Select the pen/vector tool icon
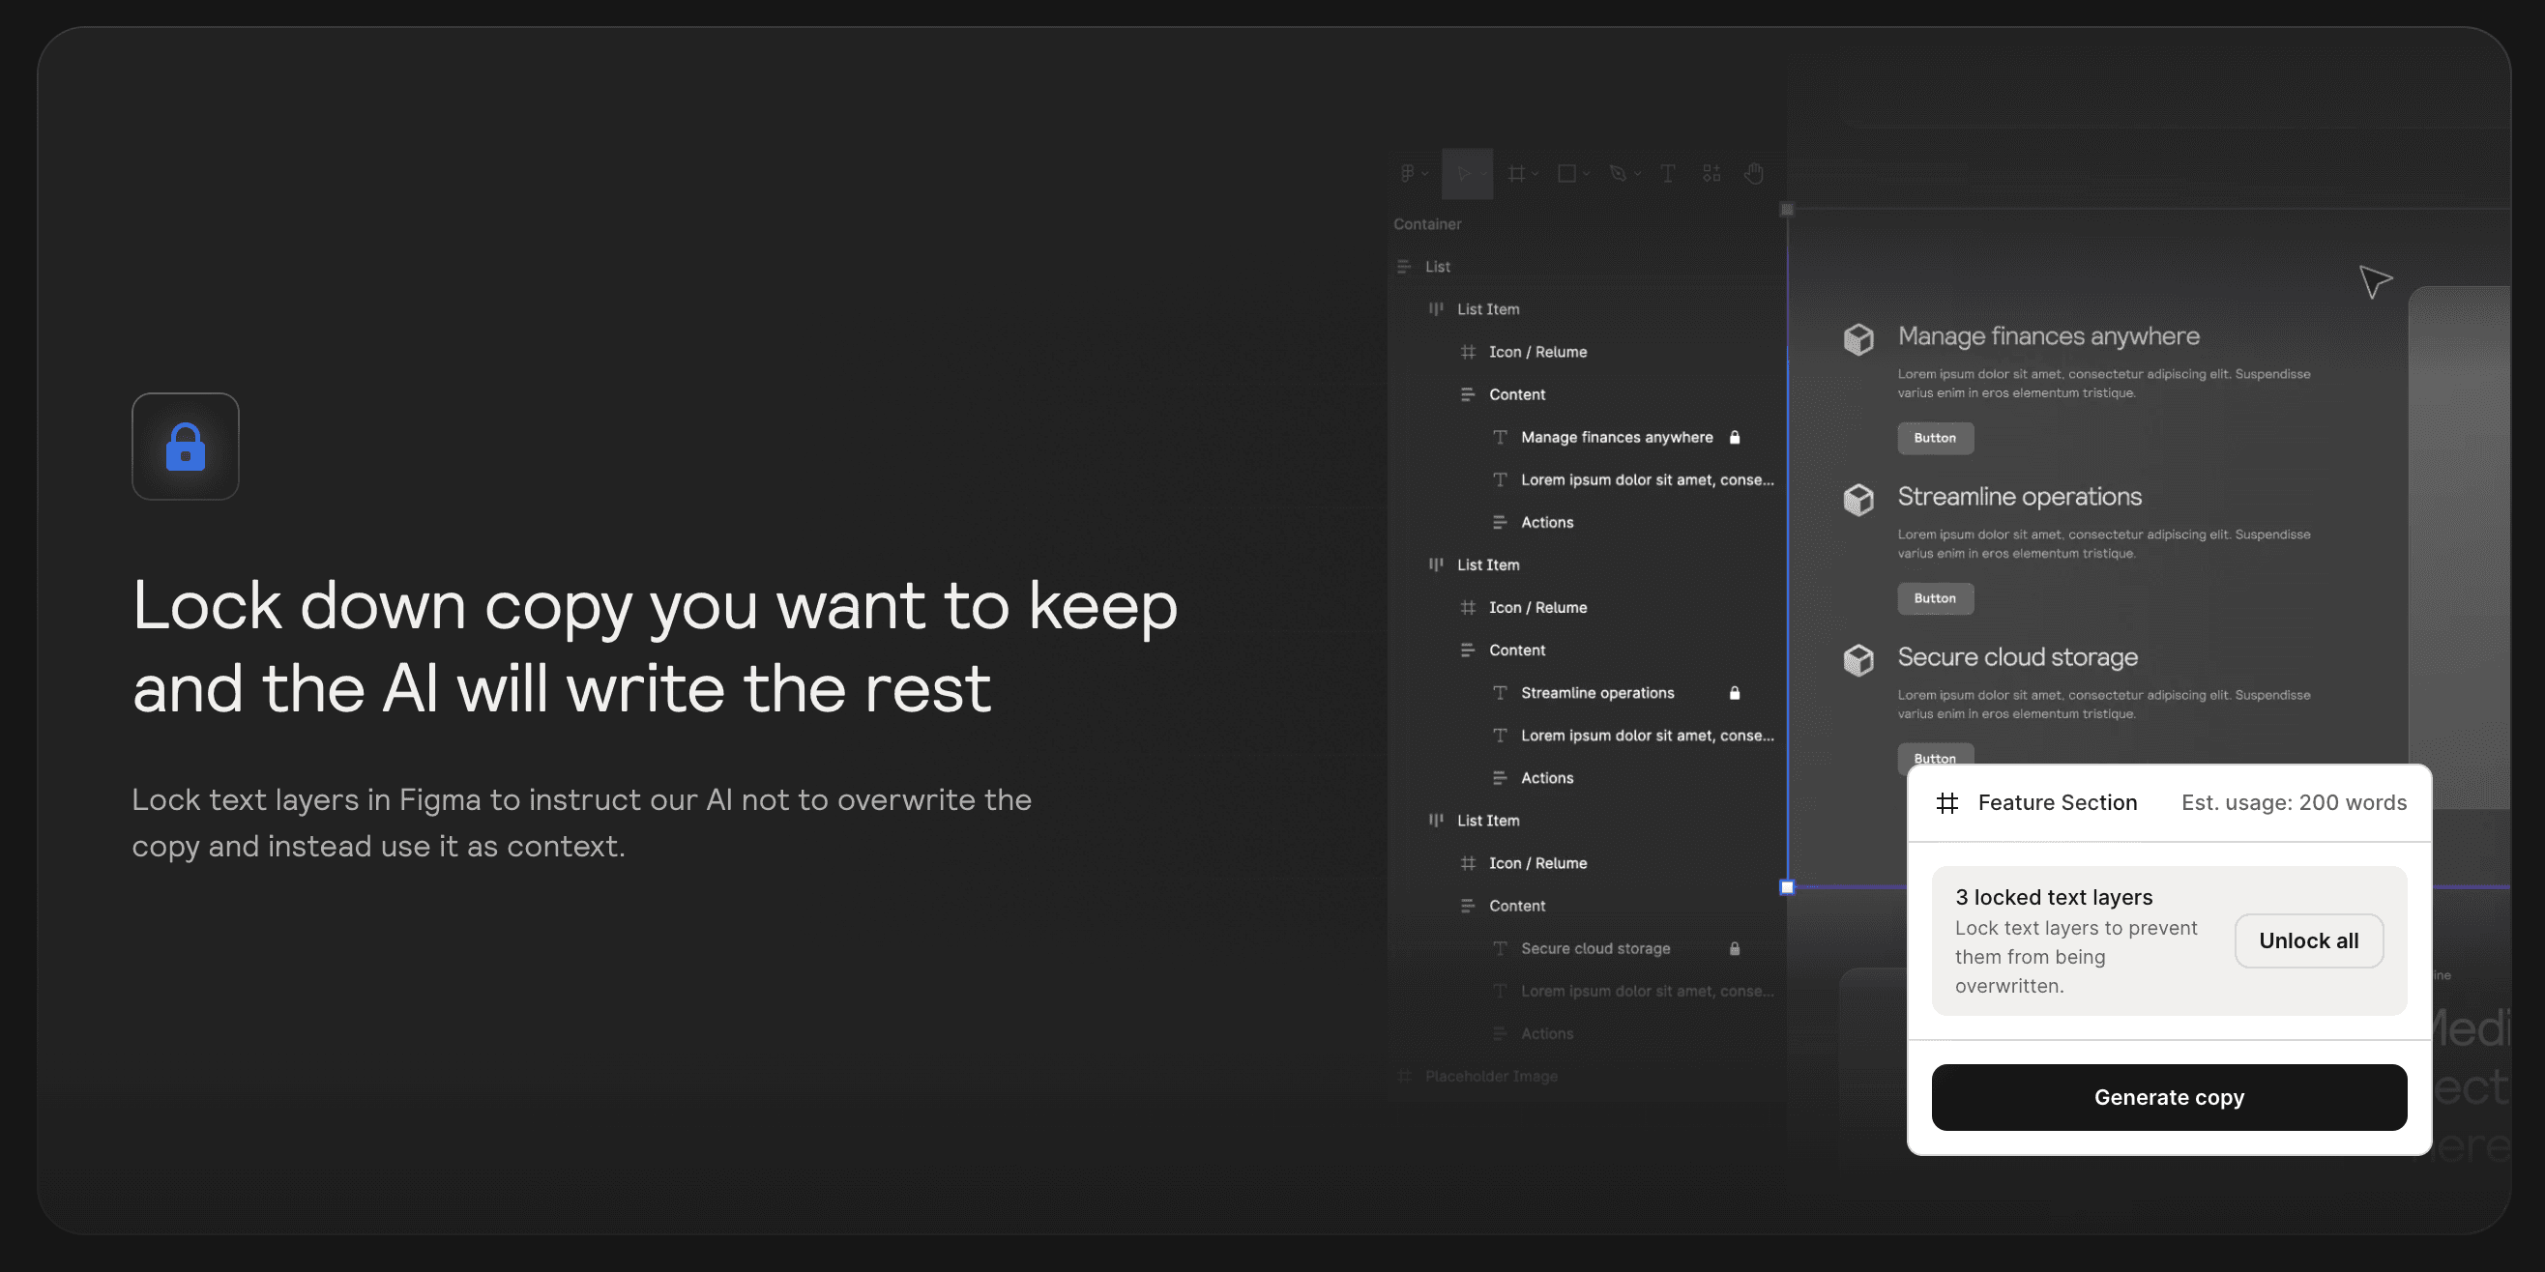 tap(1619, 174)
